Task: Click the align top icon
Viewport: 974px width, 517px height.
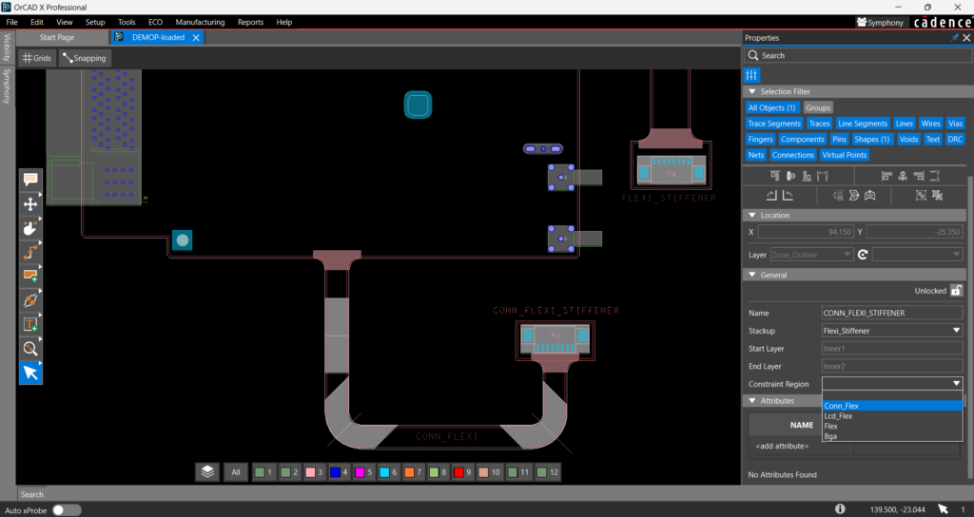Action: pos(774,176)
